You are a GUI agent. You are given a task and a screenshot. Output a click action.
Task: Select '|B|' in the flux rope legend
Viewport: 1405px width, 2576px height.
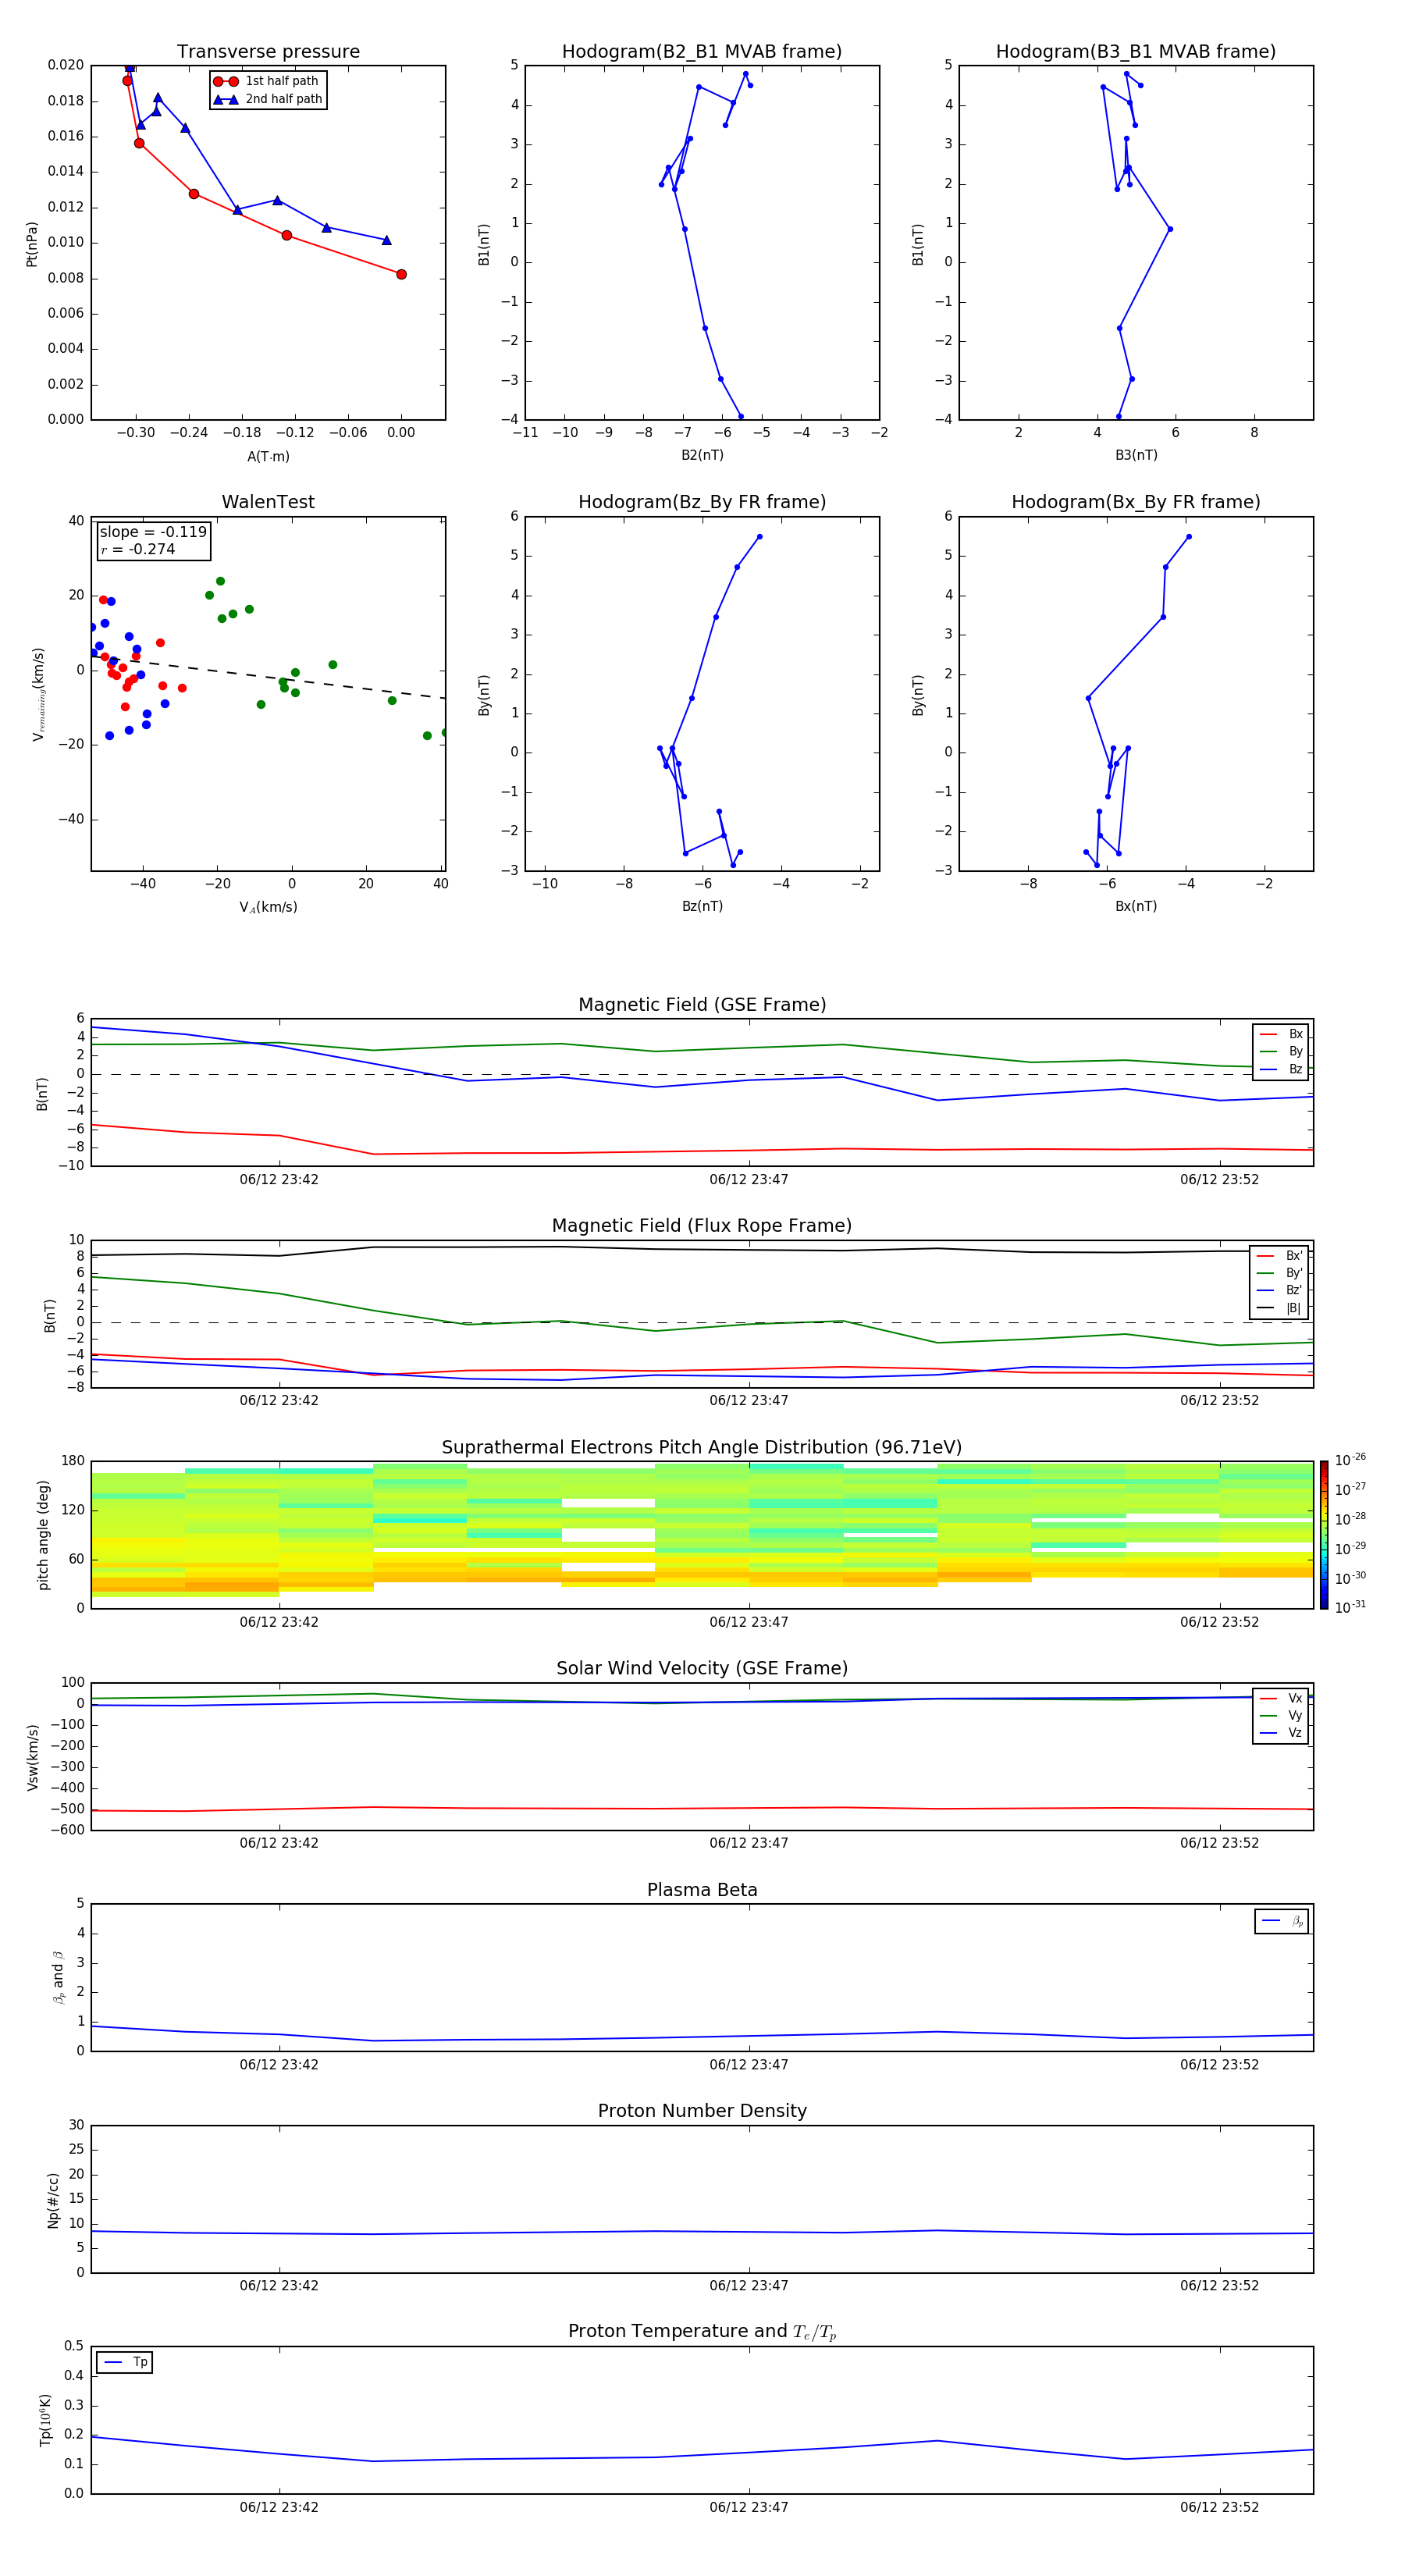(x=1280, y=1308)
